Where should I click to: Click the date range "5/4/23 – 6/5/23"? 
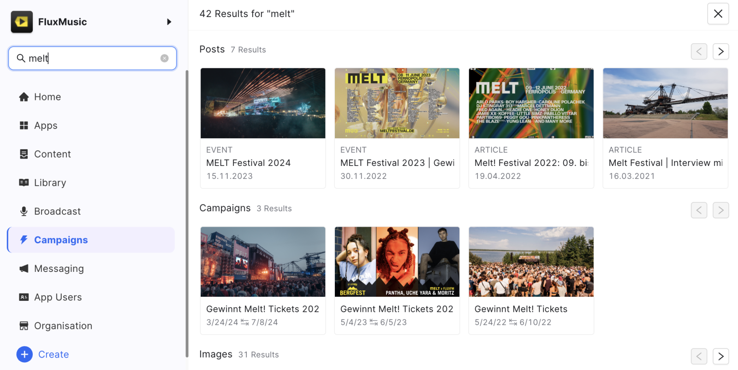[374, 322]
